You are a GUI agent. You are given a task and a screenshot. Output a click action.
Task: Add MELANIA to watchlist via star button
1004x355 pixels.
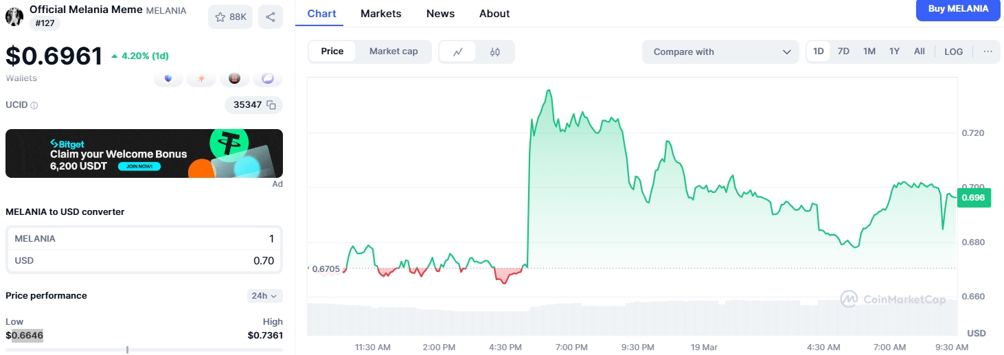[x=231, y=17]
